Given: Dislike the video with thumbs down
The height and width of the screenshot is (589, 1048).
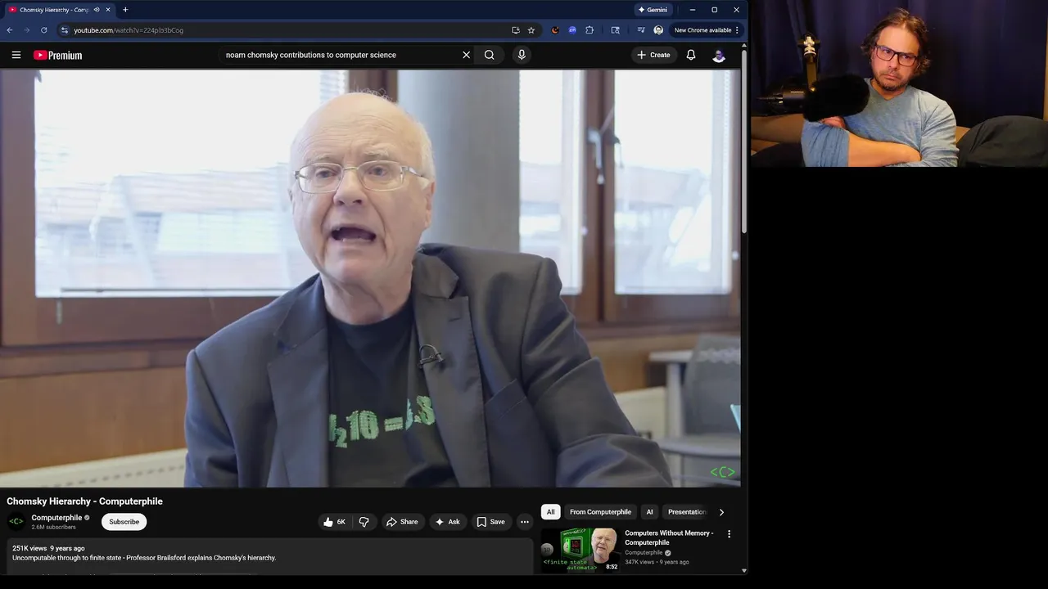Looking at the screenshot, I should click(x=364, y=522).
